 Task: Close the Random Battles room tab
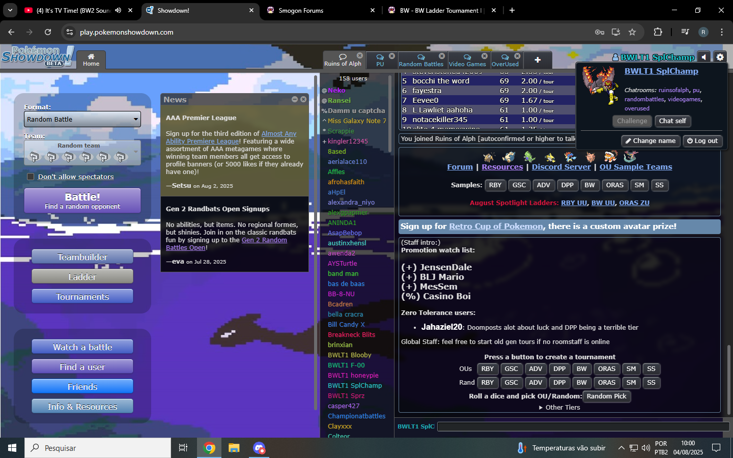pos(442,56)
